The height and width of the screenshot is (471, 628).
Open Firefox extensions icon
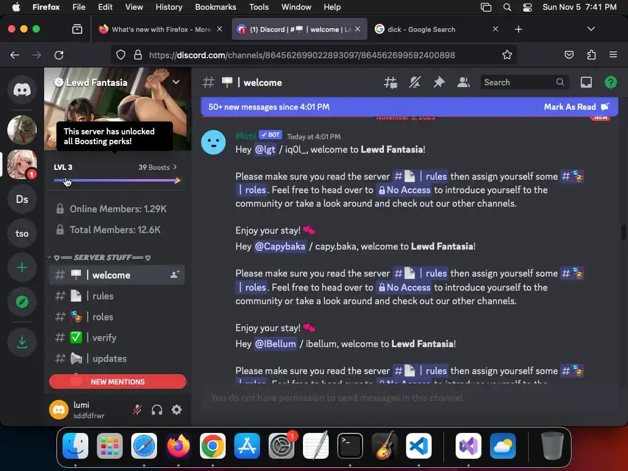click(591, 55)
